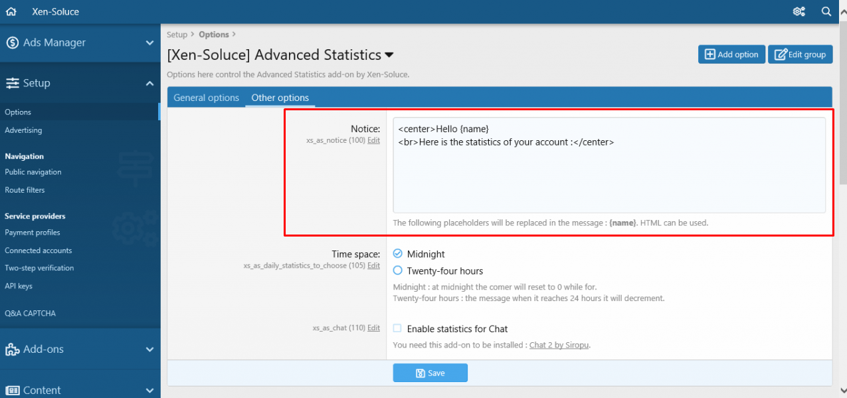Viewport: 847px width, 398px height.
Task: Click the home icon in top bar
Action: click(x=11, y=12)
